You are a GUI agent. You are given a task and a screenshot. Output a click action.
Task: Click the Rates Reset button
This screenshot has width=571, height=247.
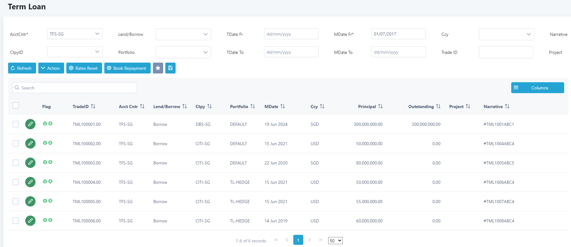click(84, 68)
